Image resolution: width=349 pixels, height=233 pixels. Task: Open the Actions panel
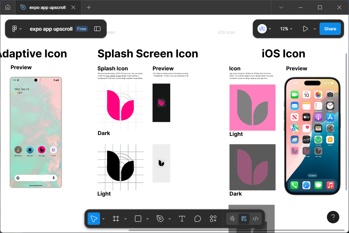213,218
